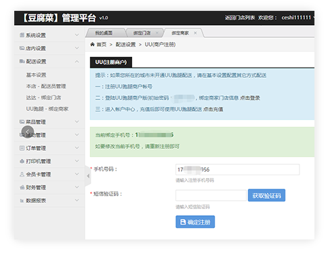Viewport: 328px width, 253px height.
Task: Click the 会员卡管理 user icon
Action: click(x=22, y=174)
